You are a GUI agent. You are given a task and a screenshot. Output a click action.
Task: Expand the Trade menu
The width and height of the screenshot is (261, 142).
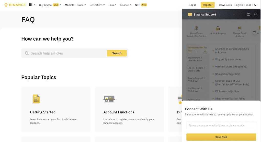[x=82, y=5]
